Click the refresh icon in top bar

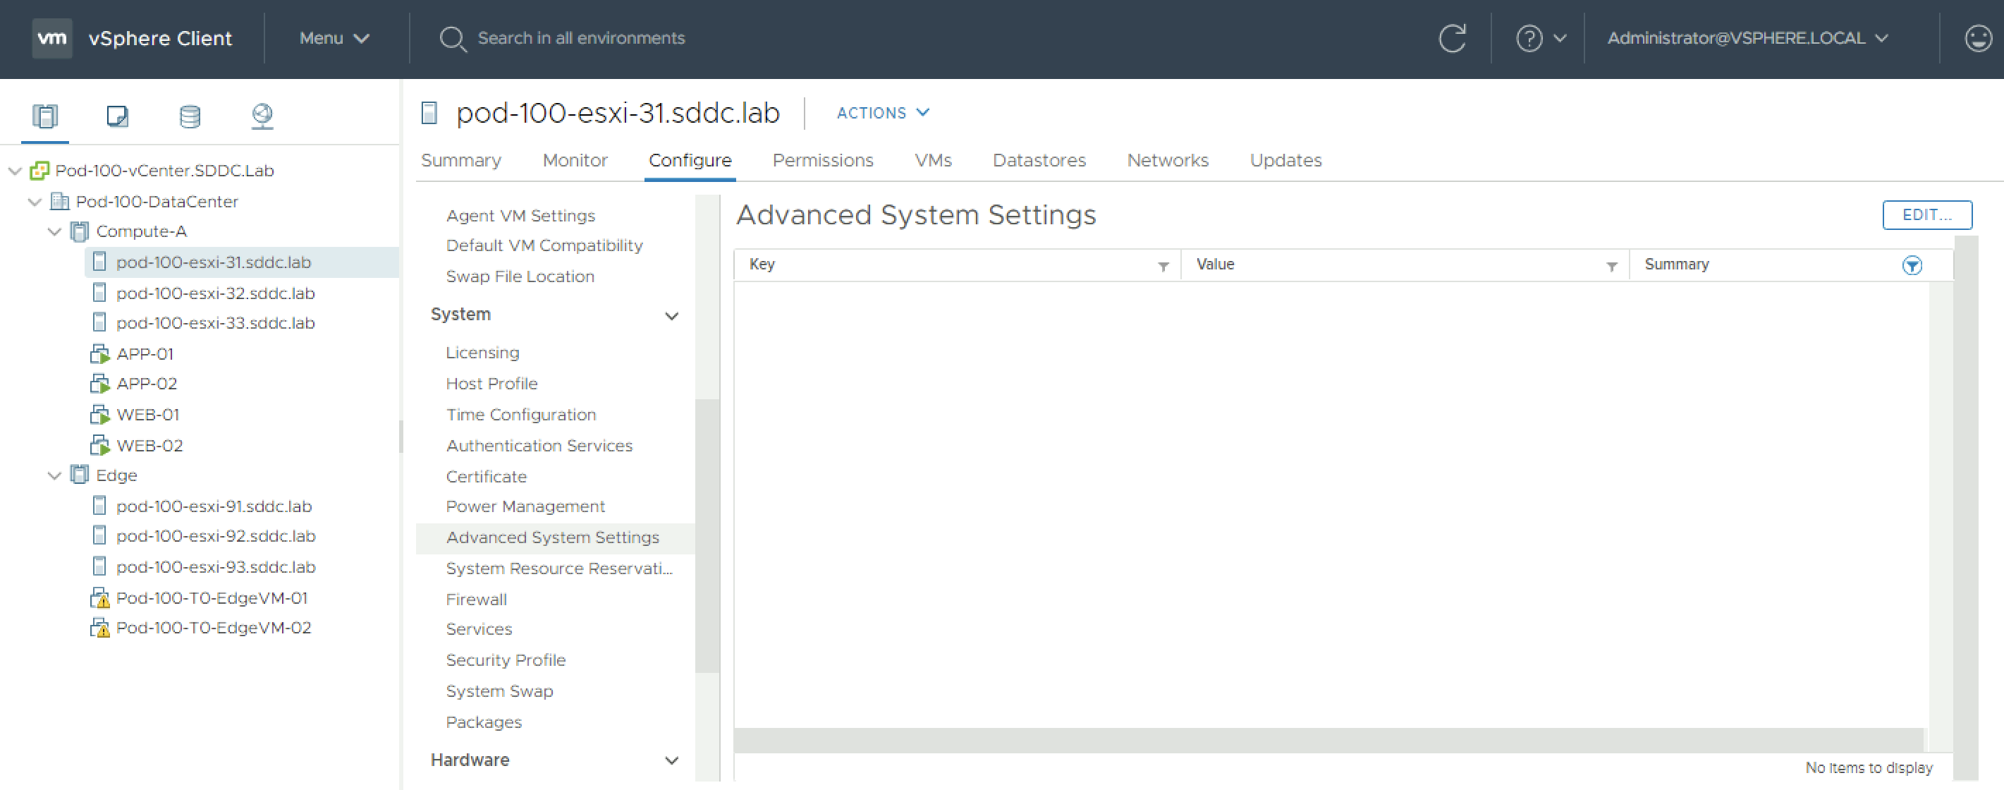pos(1452,38)
